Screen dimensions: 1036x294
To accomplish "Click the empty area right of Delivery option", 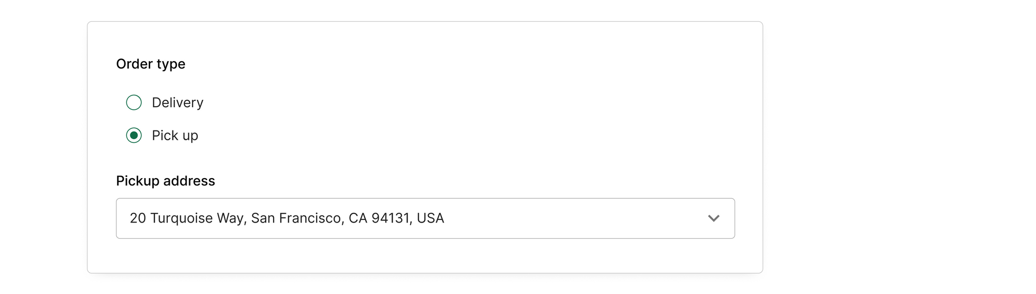I will pyautogui.click(x=466, y=102).
